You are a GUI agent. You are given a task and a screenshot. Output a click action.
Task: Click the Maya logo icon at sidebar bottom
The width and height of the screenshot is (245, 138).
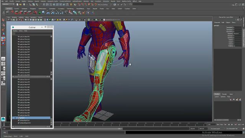coord(3,119)
